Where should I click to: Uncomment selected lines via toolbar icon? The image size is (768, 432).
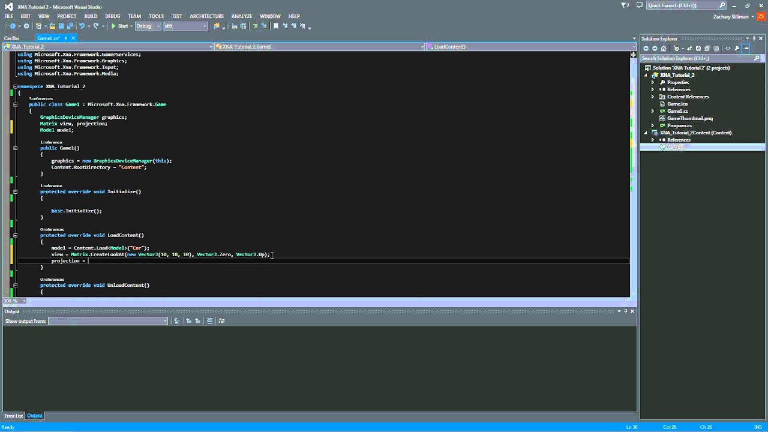pyautogui.click(x=264, y=26)
